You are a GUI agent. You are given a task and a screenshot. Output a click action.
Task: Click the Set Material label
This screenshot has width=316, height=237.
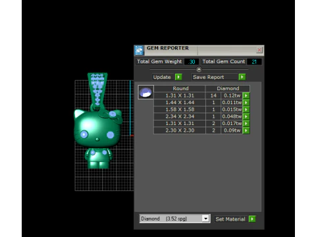(230, 219)
